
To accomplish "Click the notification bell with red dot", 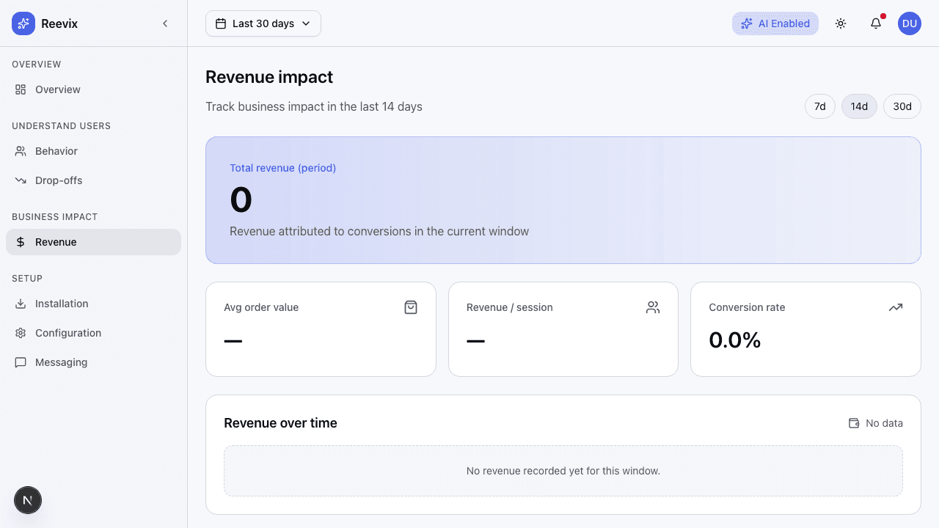I will pyautogui.click(x=875, y=23).
